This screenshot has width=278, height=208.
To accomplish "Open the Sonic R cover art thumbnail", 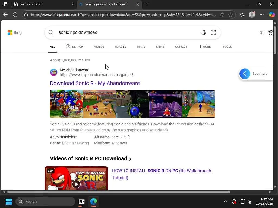I will pos(66,104).
